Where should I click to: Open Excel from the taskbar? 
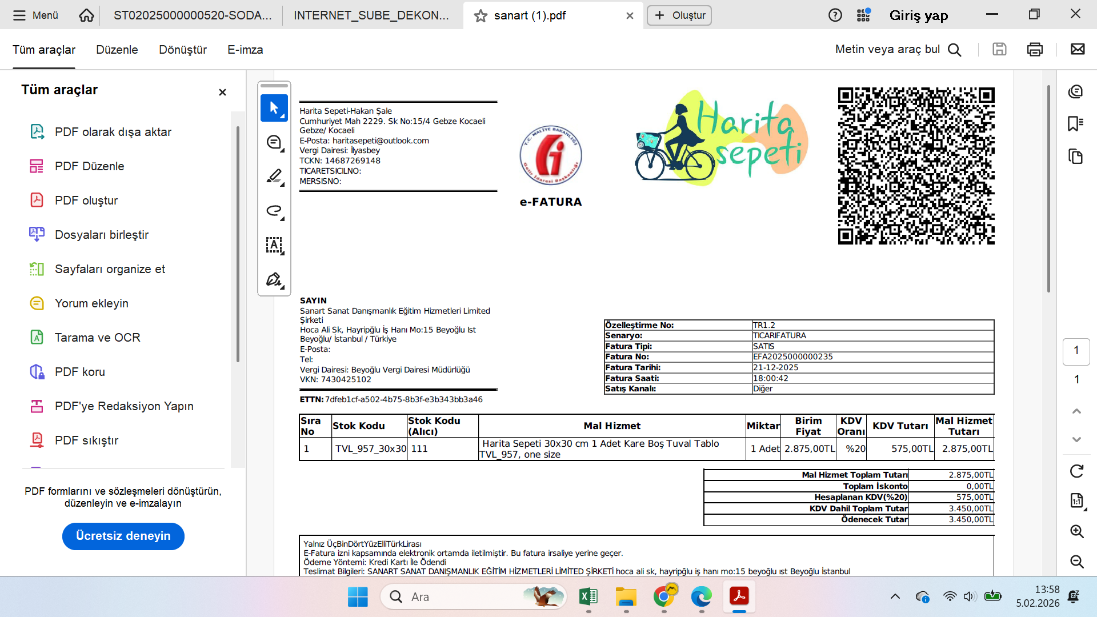pyautogui.click(x=588, y=597)
